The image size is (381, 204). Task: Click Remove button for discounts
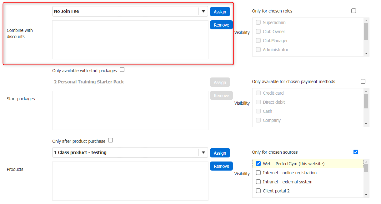pyautogui.click(x=221, y=25)
